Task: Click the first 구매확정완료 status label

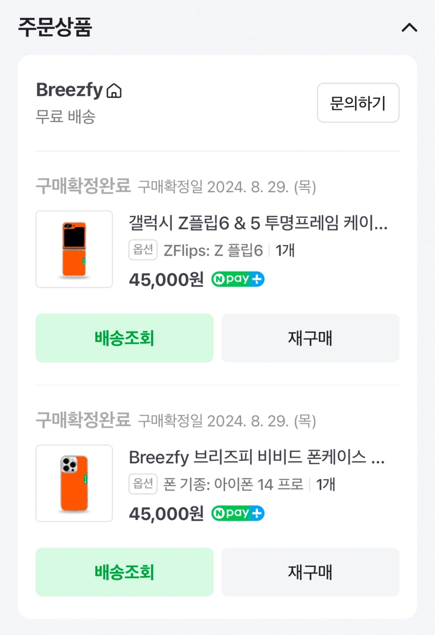Action: (83, 186)
